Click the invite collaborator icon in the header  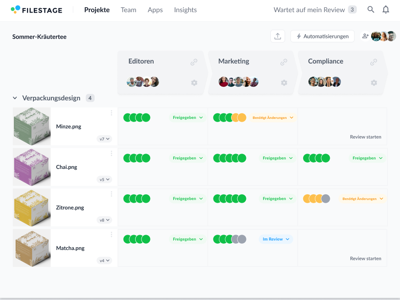(365, 36)
